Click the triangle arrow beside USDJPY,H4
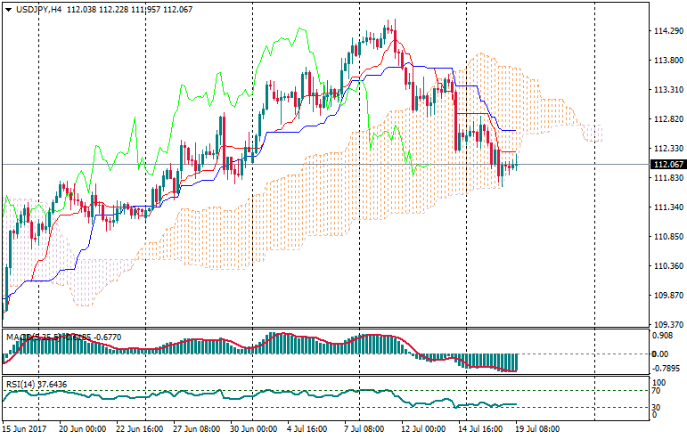 click(x=8, y=9)
